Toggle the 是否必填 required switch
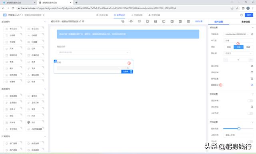Screen dimensions: 256x154 click(250, 100)
